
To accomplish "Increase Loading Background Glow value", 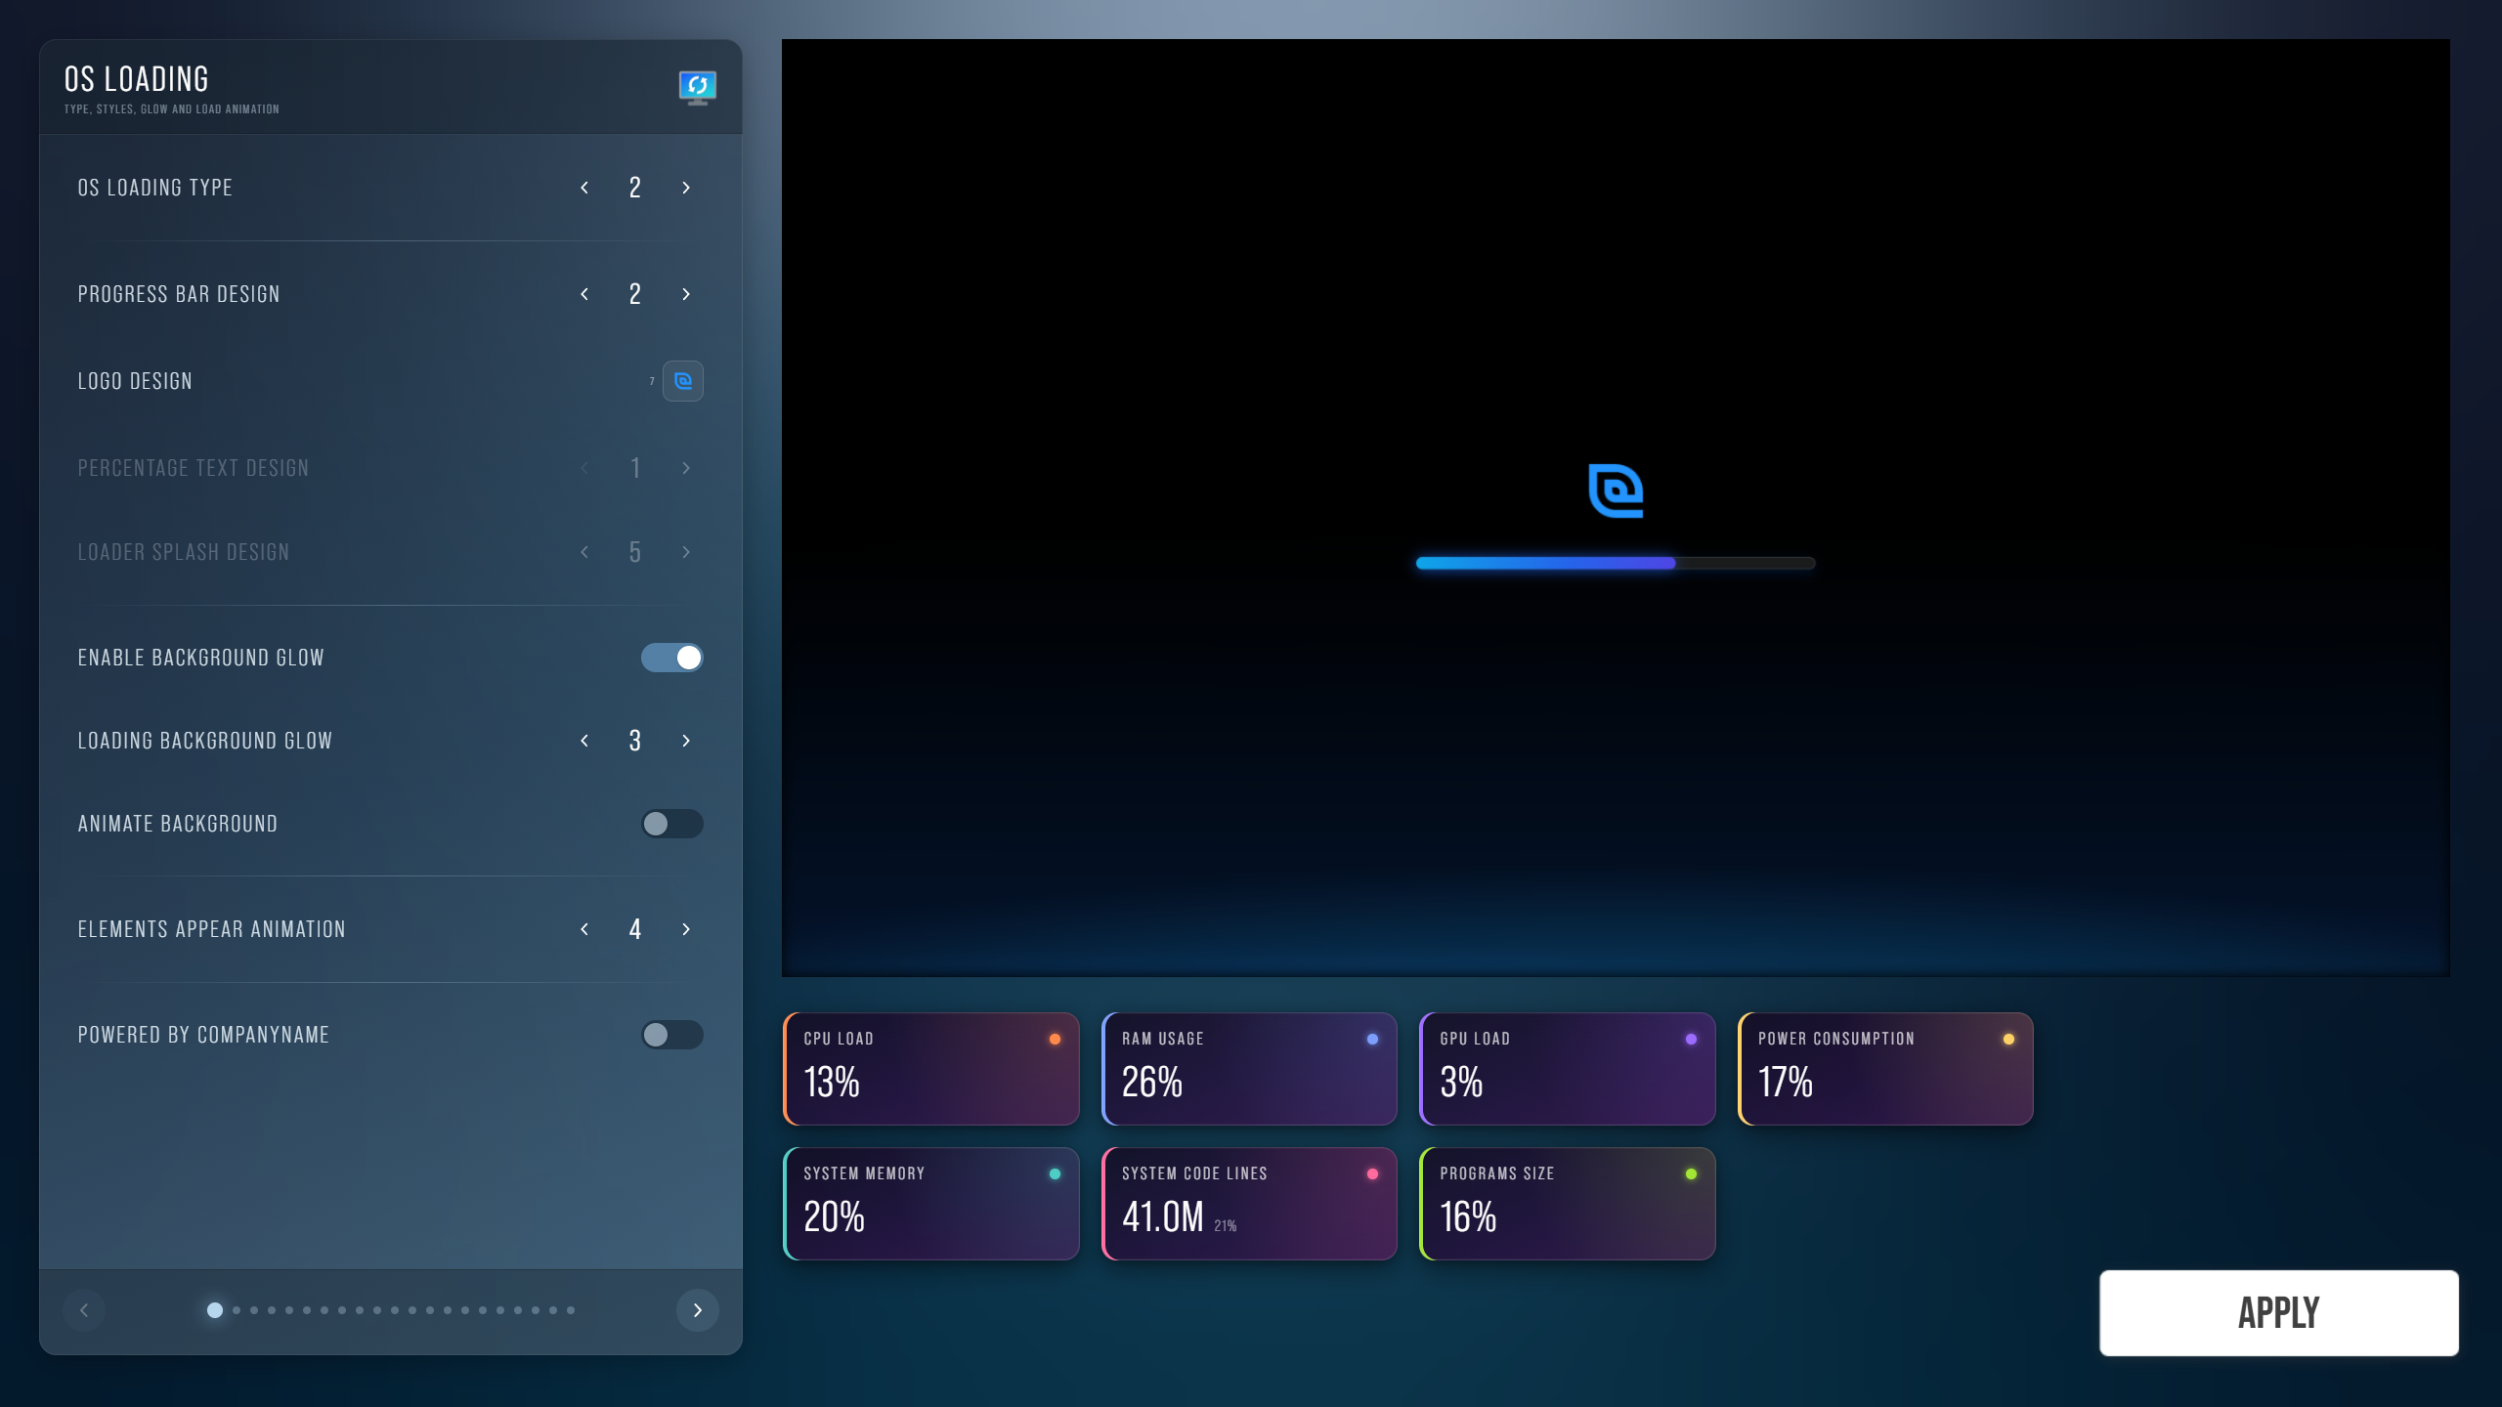I will coord(686,741).
